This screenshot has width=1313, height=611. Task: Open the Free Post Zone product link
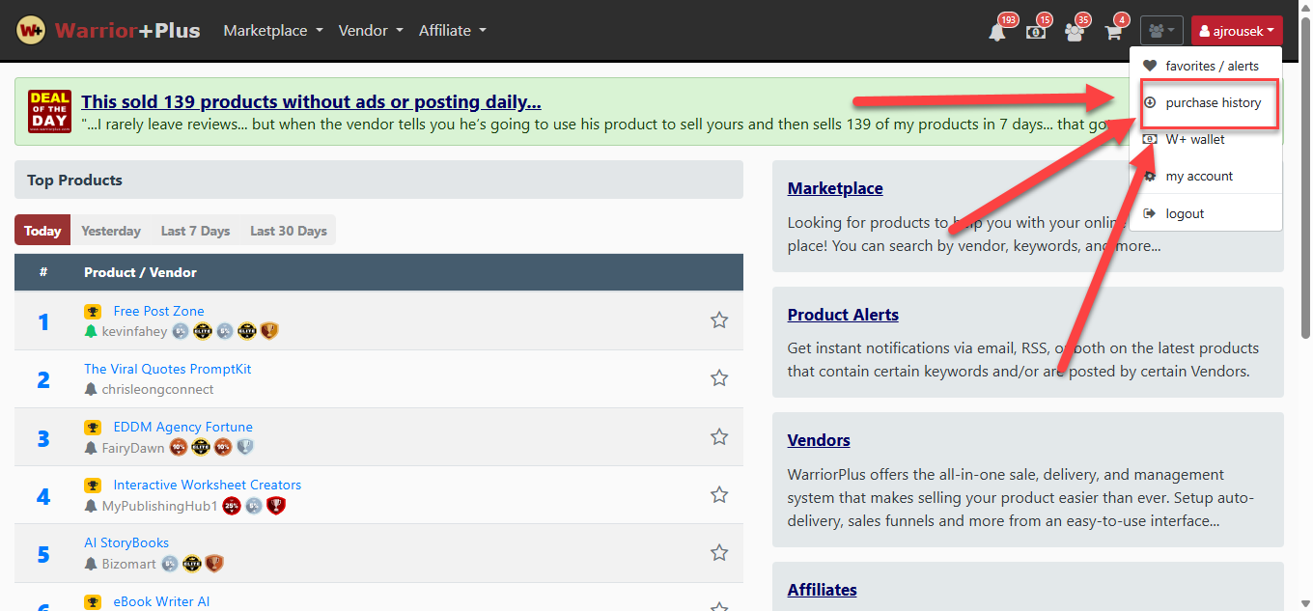[x=159, y=311]
